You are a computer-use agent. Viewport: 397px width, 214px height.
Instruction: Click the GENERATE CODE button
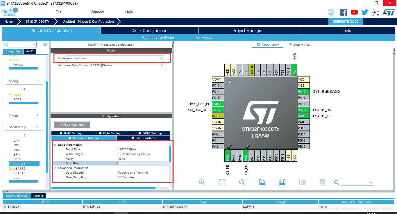346,22
